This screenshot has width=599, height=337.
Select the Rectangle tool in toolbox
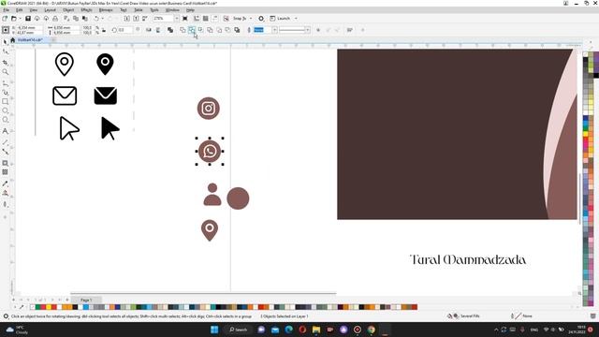pyautogui.click(x=6, y=102)
